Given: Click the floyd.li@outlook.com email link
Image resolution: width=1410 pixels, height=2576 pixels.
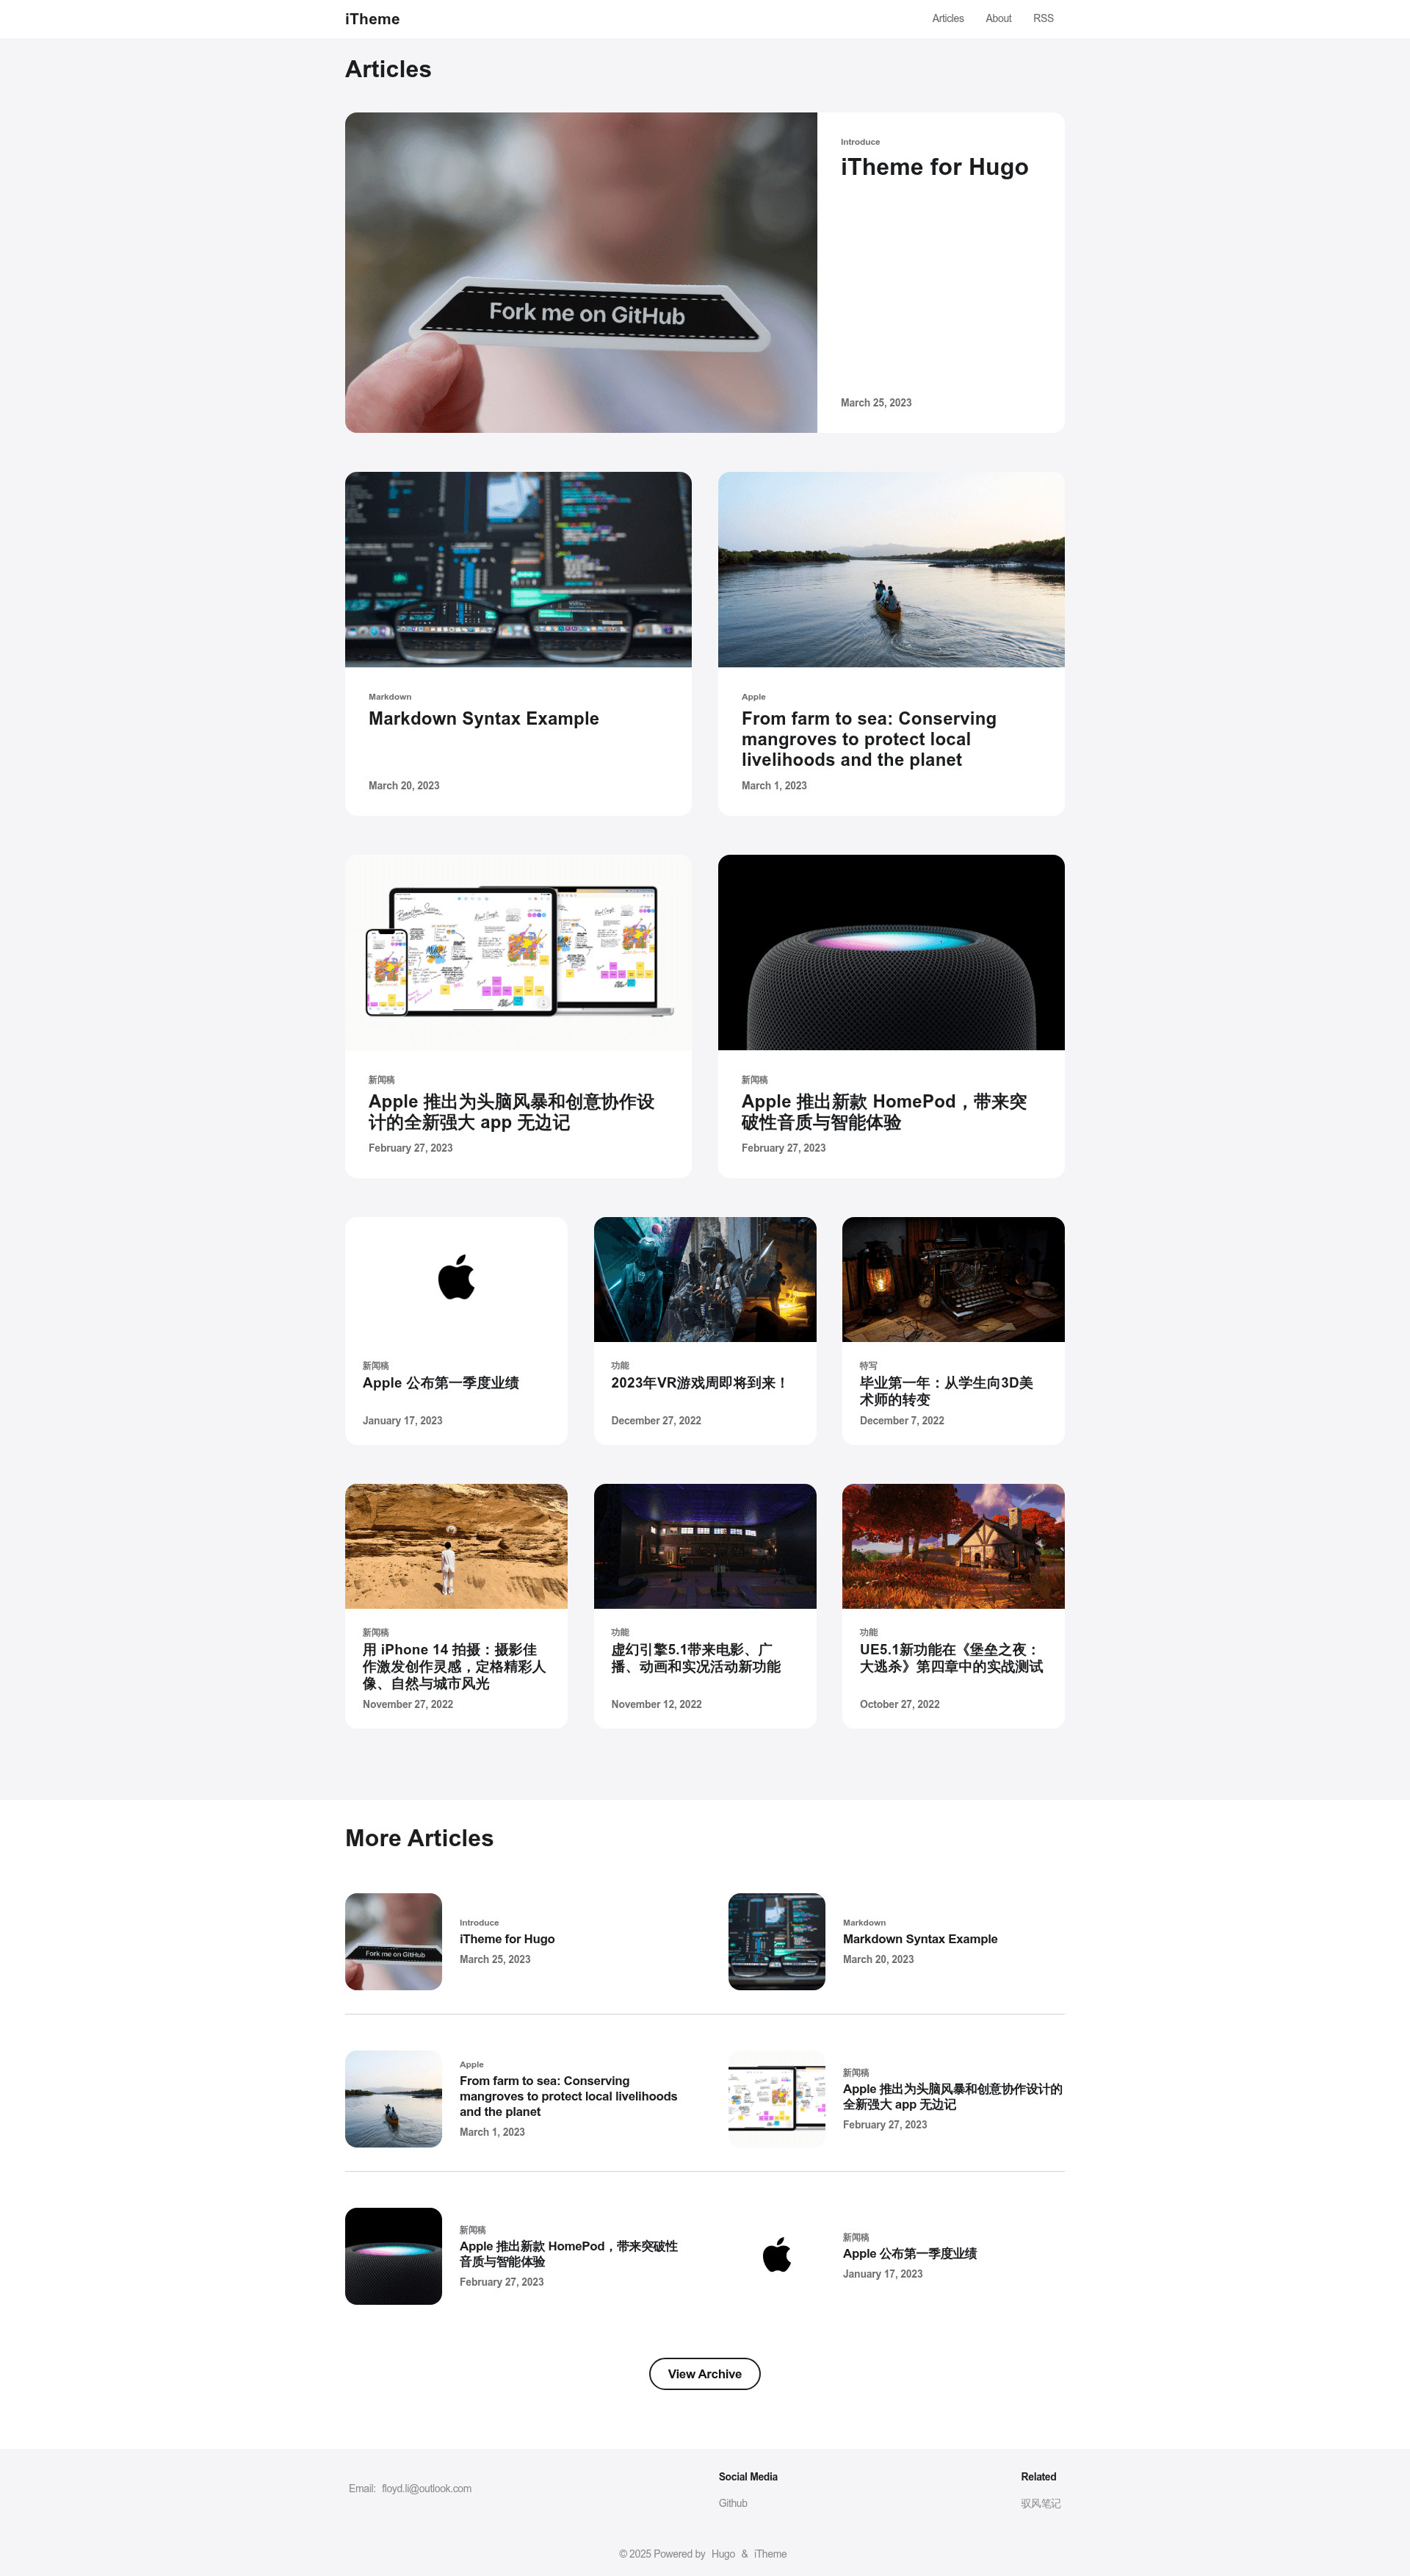Looking at the screenshot, I should (x=426, y=2489).
